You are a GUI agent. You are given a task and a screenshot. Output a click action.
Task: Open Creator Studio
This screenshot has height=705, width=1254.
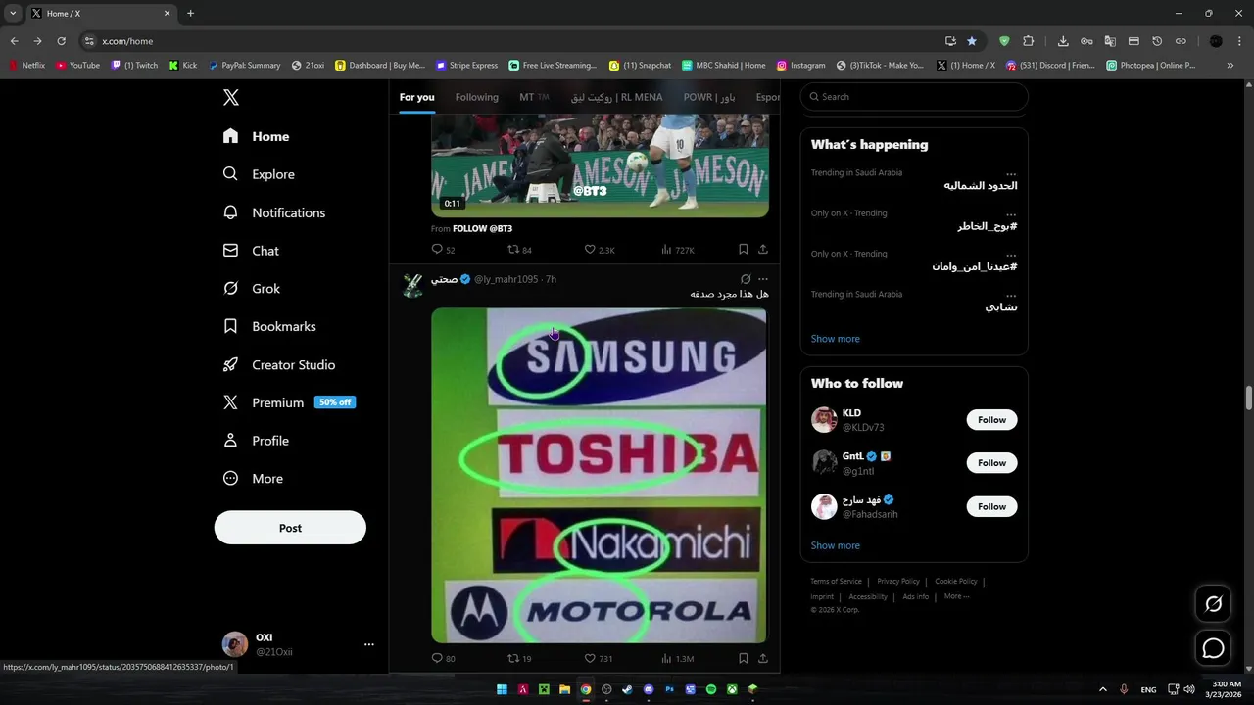click(279, 364)
